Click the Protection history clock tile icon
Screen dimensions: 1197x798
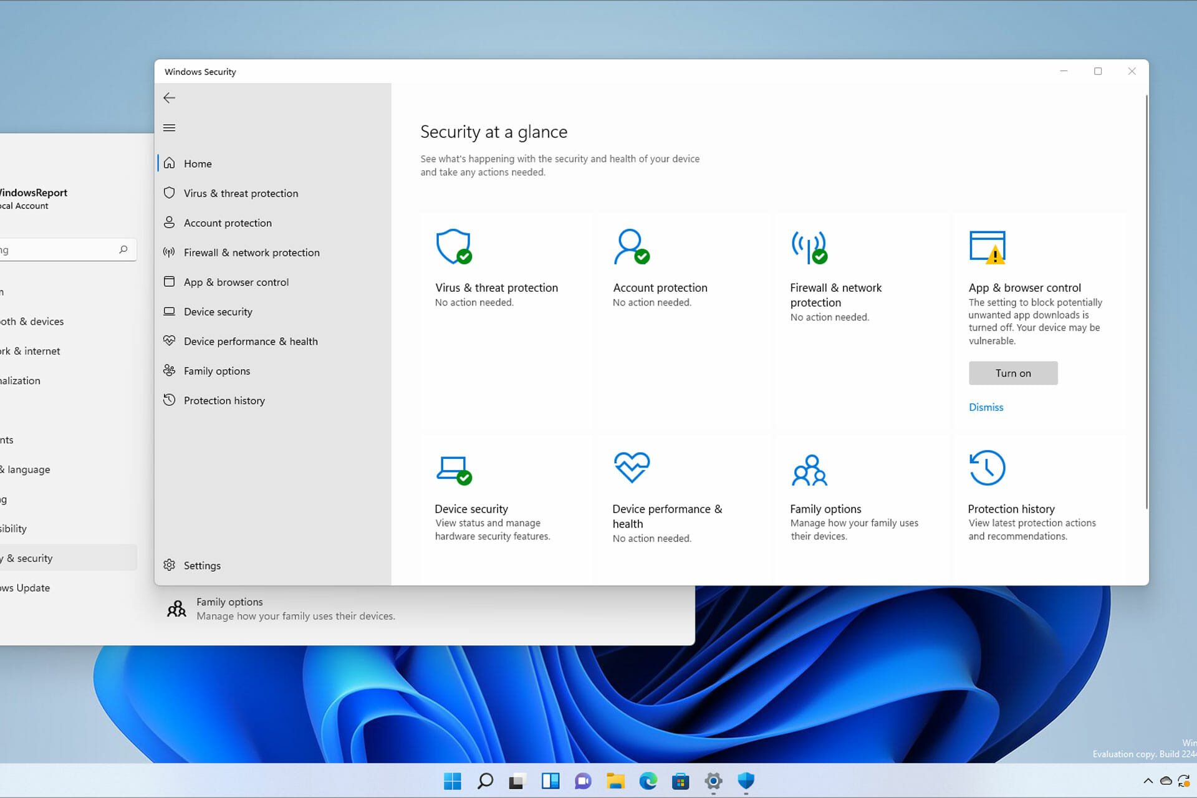pos(987,468)
